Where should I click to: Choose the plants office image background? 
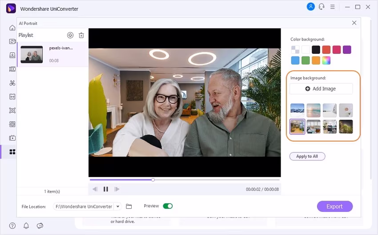(x=330, y=126)
